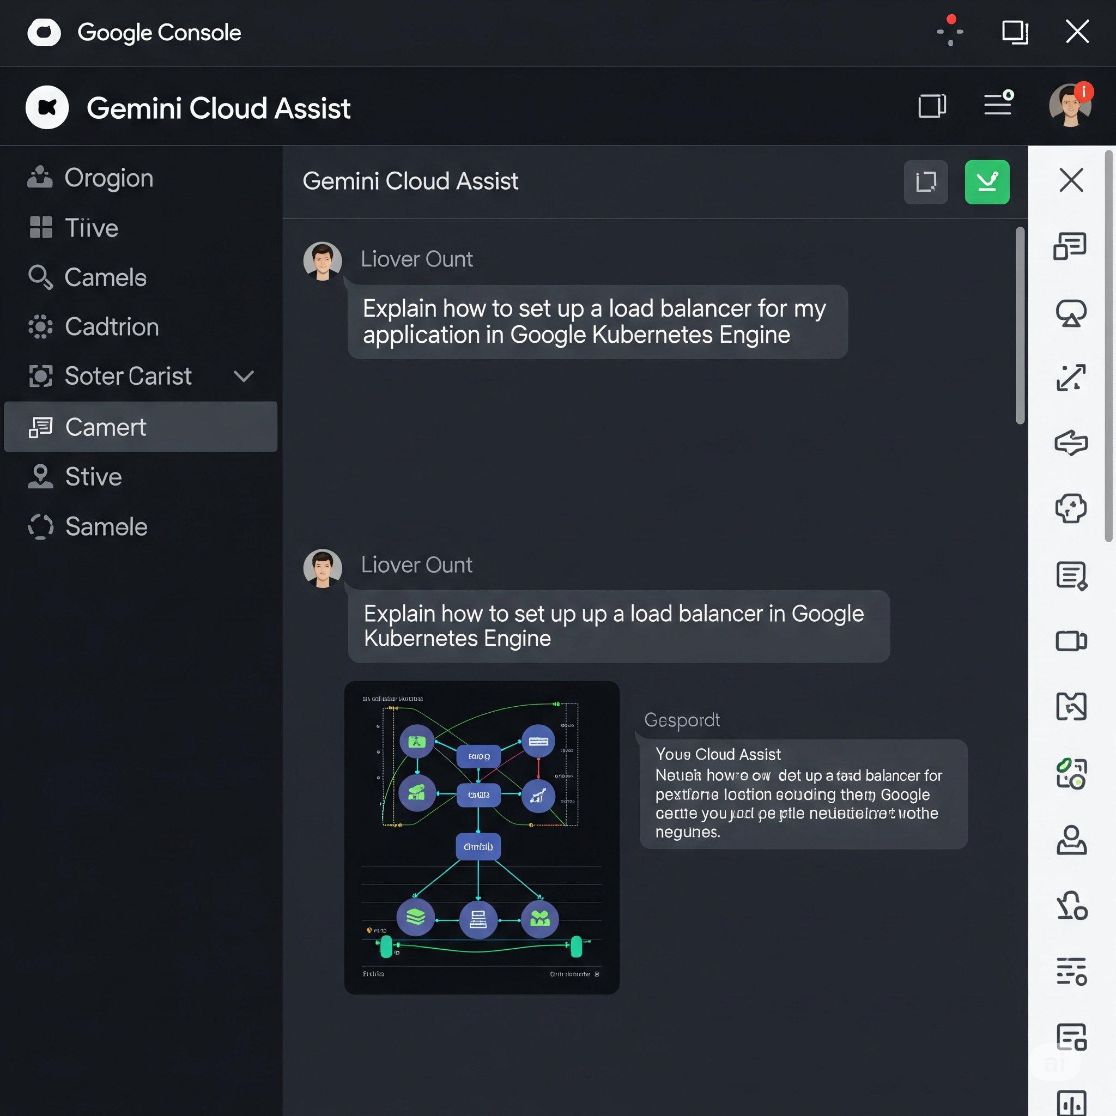The width and height of the screenshot is (1116, 1116).
Task: Click the bar chart icon at rail bottom
Action: coord(1071,1102)
